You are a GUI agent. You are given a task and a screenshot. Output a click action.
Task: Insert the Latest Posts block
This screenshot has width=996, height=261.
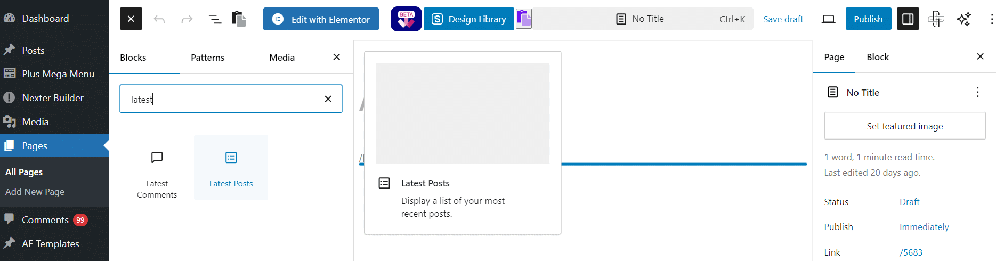pos(231,168)
